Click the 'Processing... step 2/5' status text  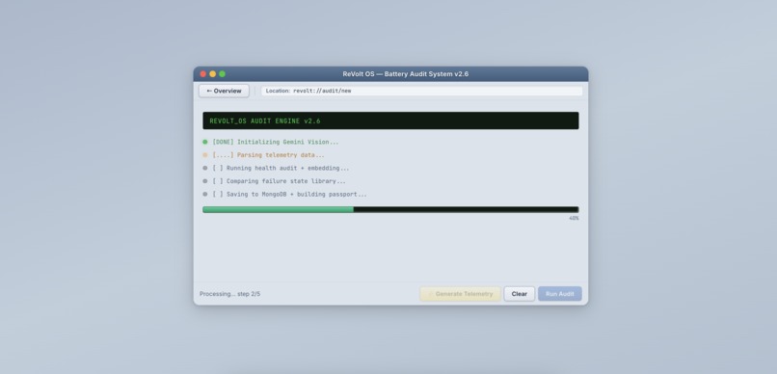click(230, 294)
